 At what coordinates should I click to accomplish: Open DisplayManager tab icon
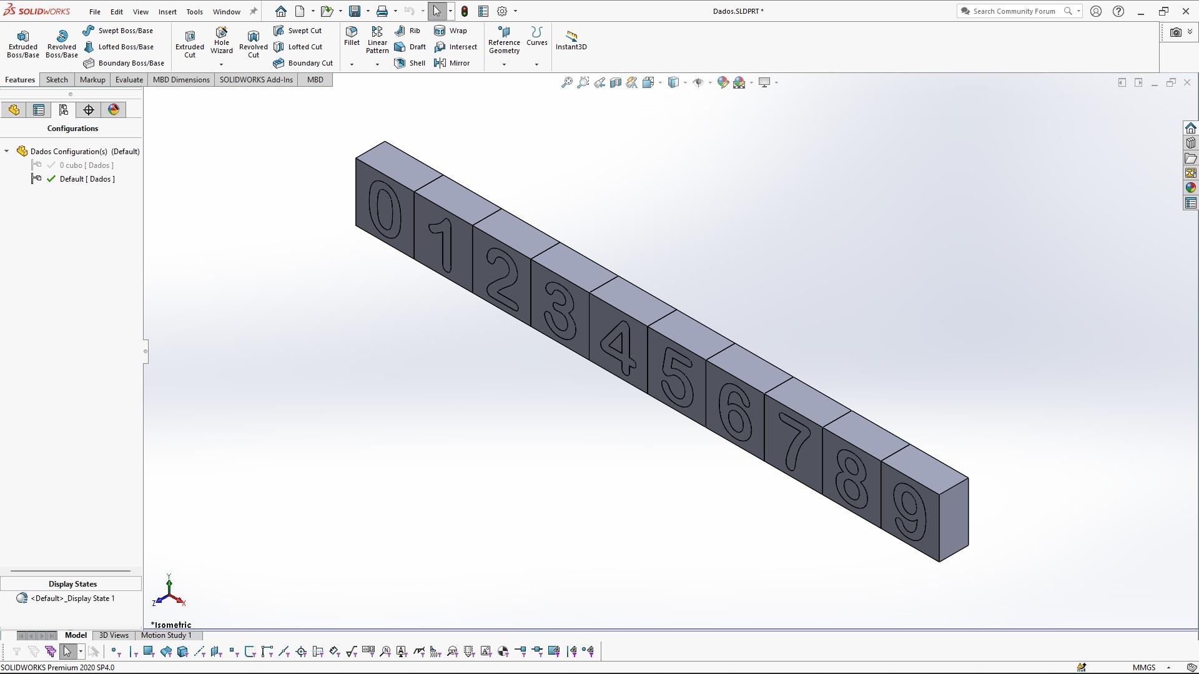pos(114,110)
